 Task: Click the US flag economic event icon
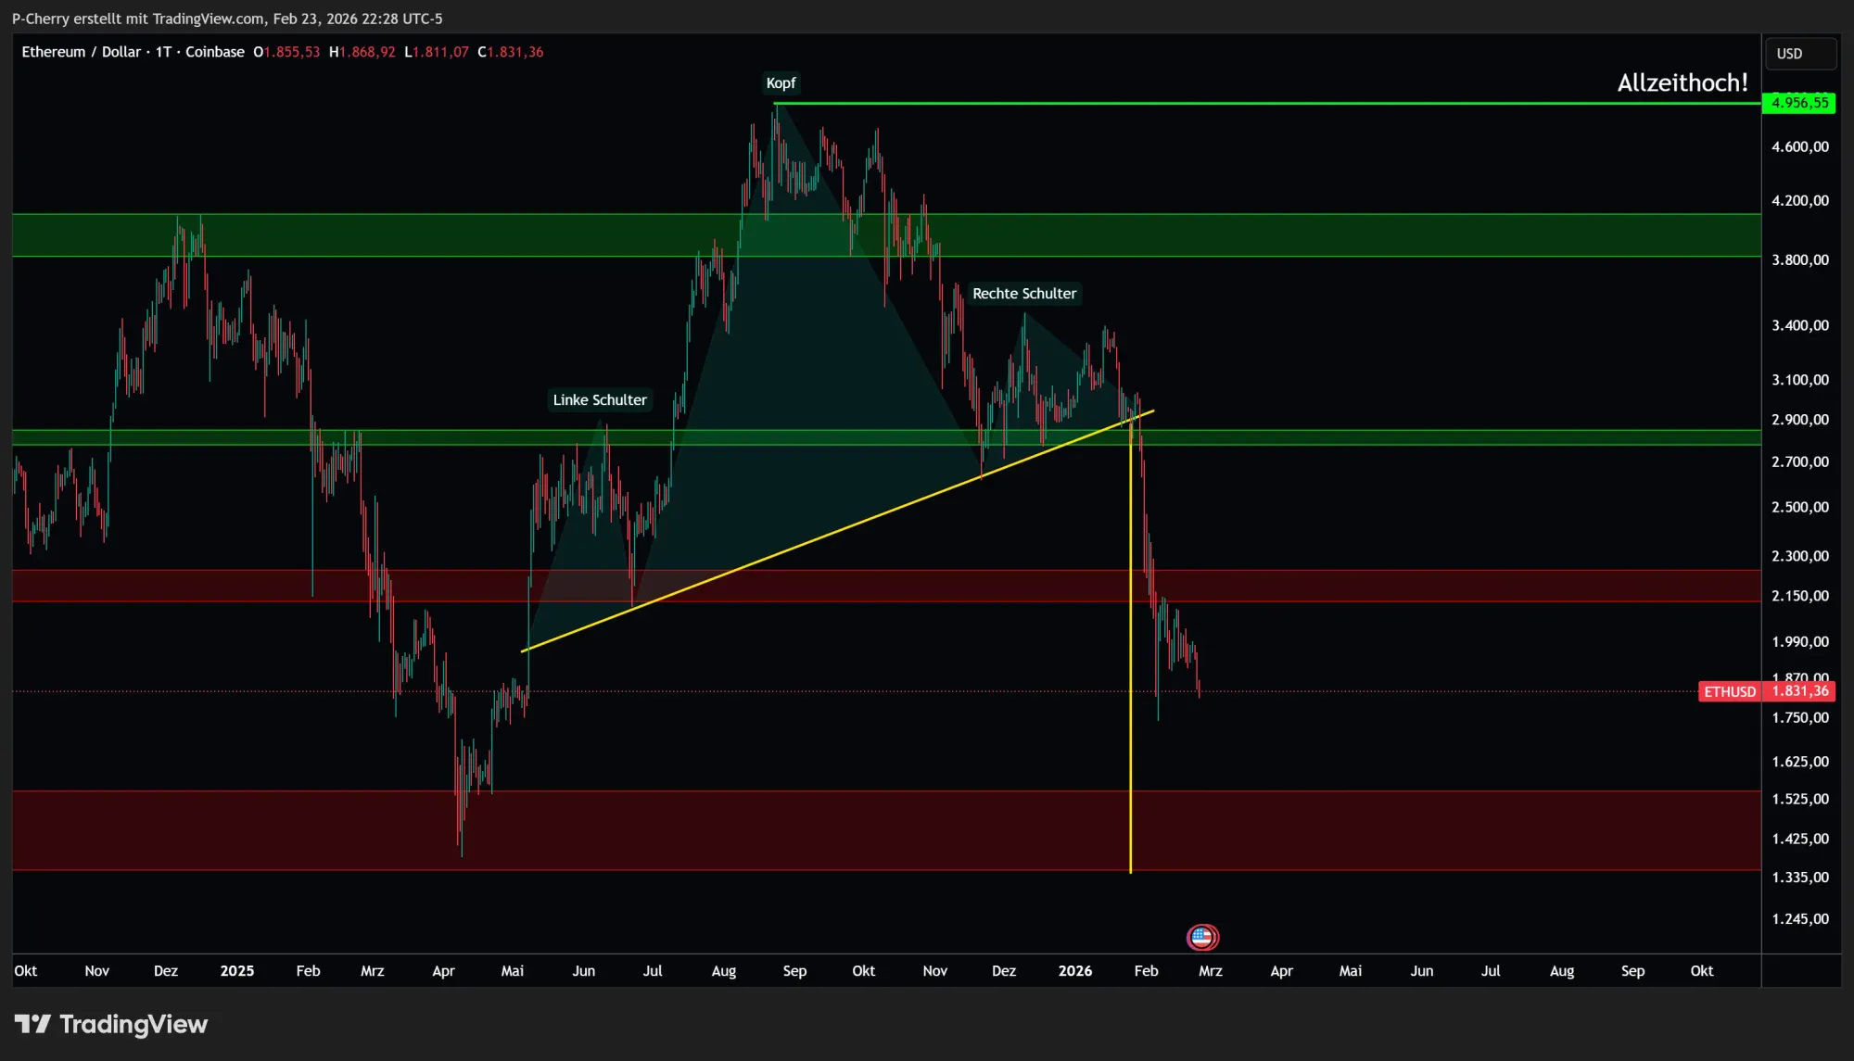pos(1202,937)
